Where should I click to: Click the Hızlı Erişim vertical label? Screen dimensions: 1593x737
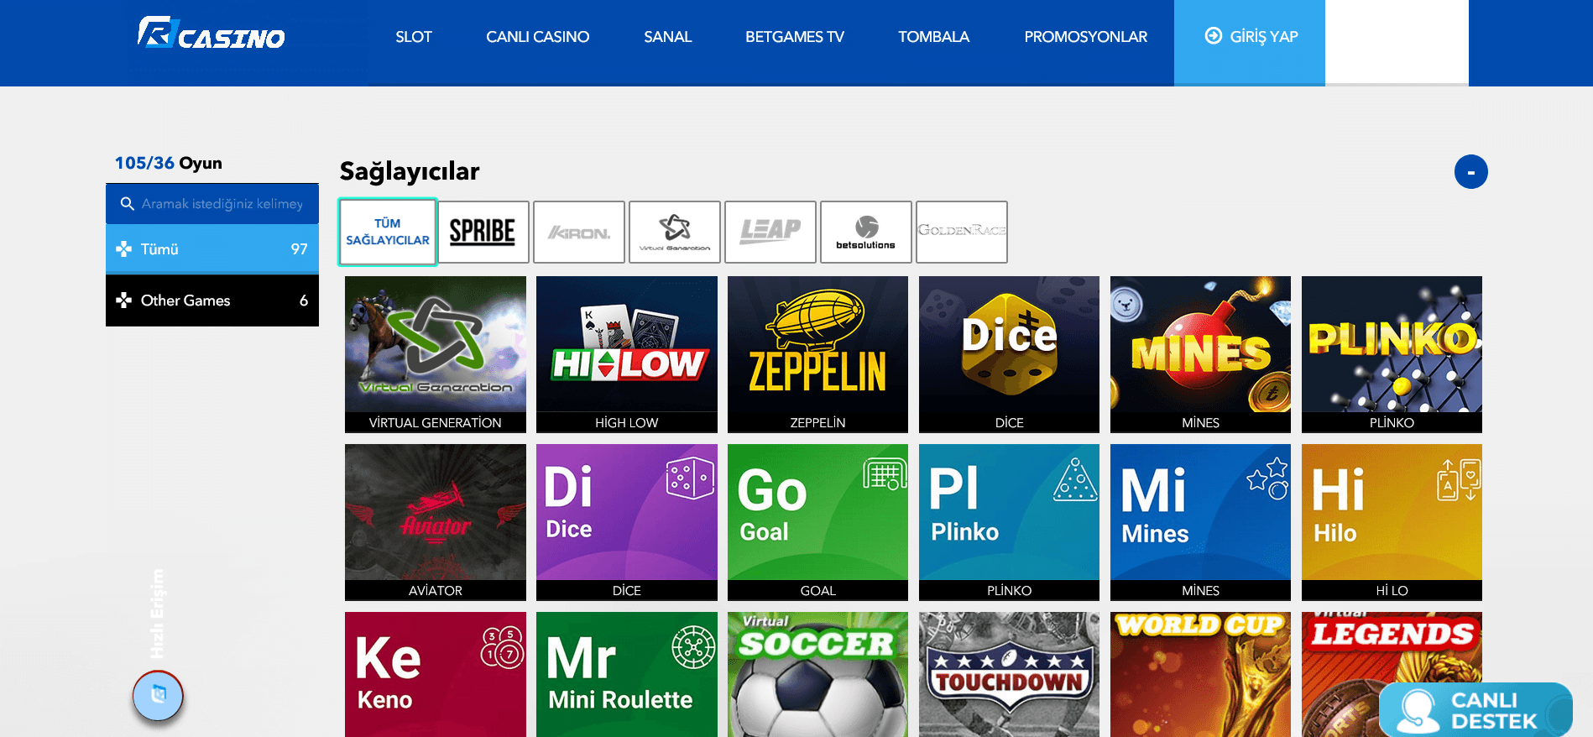(x=157, y=614)
